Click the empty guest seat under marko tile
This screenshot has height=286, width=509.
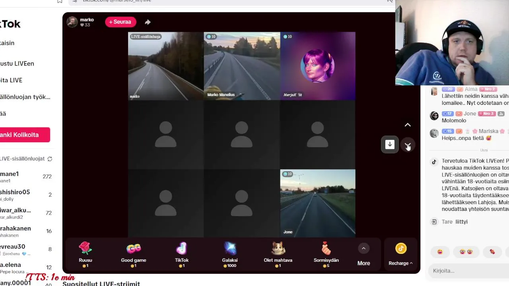[166, 135]
